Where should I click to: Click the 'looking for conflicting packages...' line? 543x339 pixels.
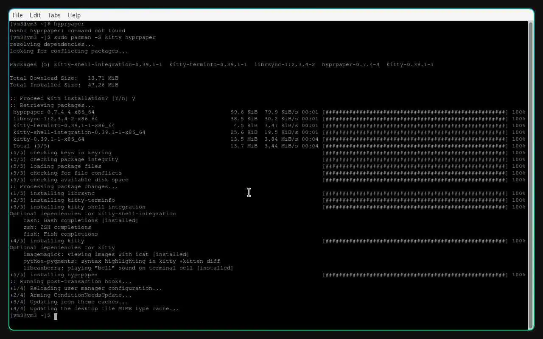(69, 51)
